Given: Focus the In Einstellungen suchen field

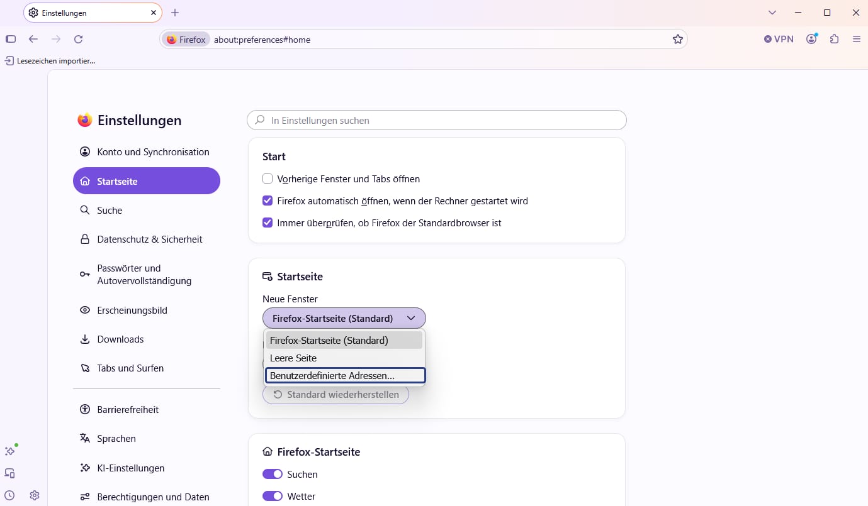Looking at the screenshot, I should point(437,120).
